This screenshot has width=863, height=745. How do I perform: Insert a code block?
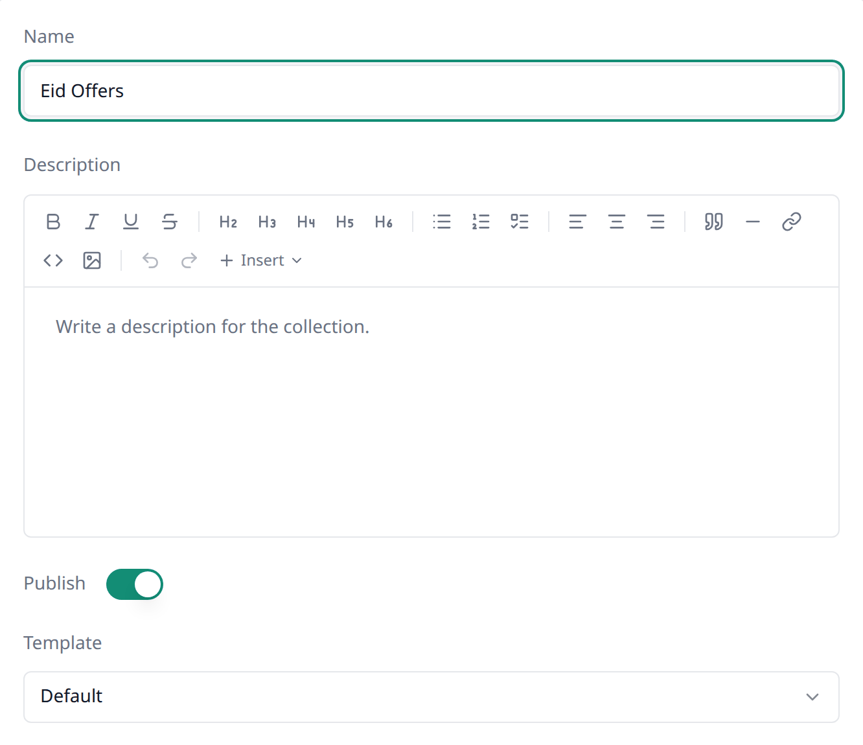point(53,260)
